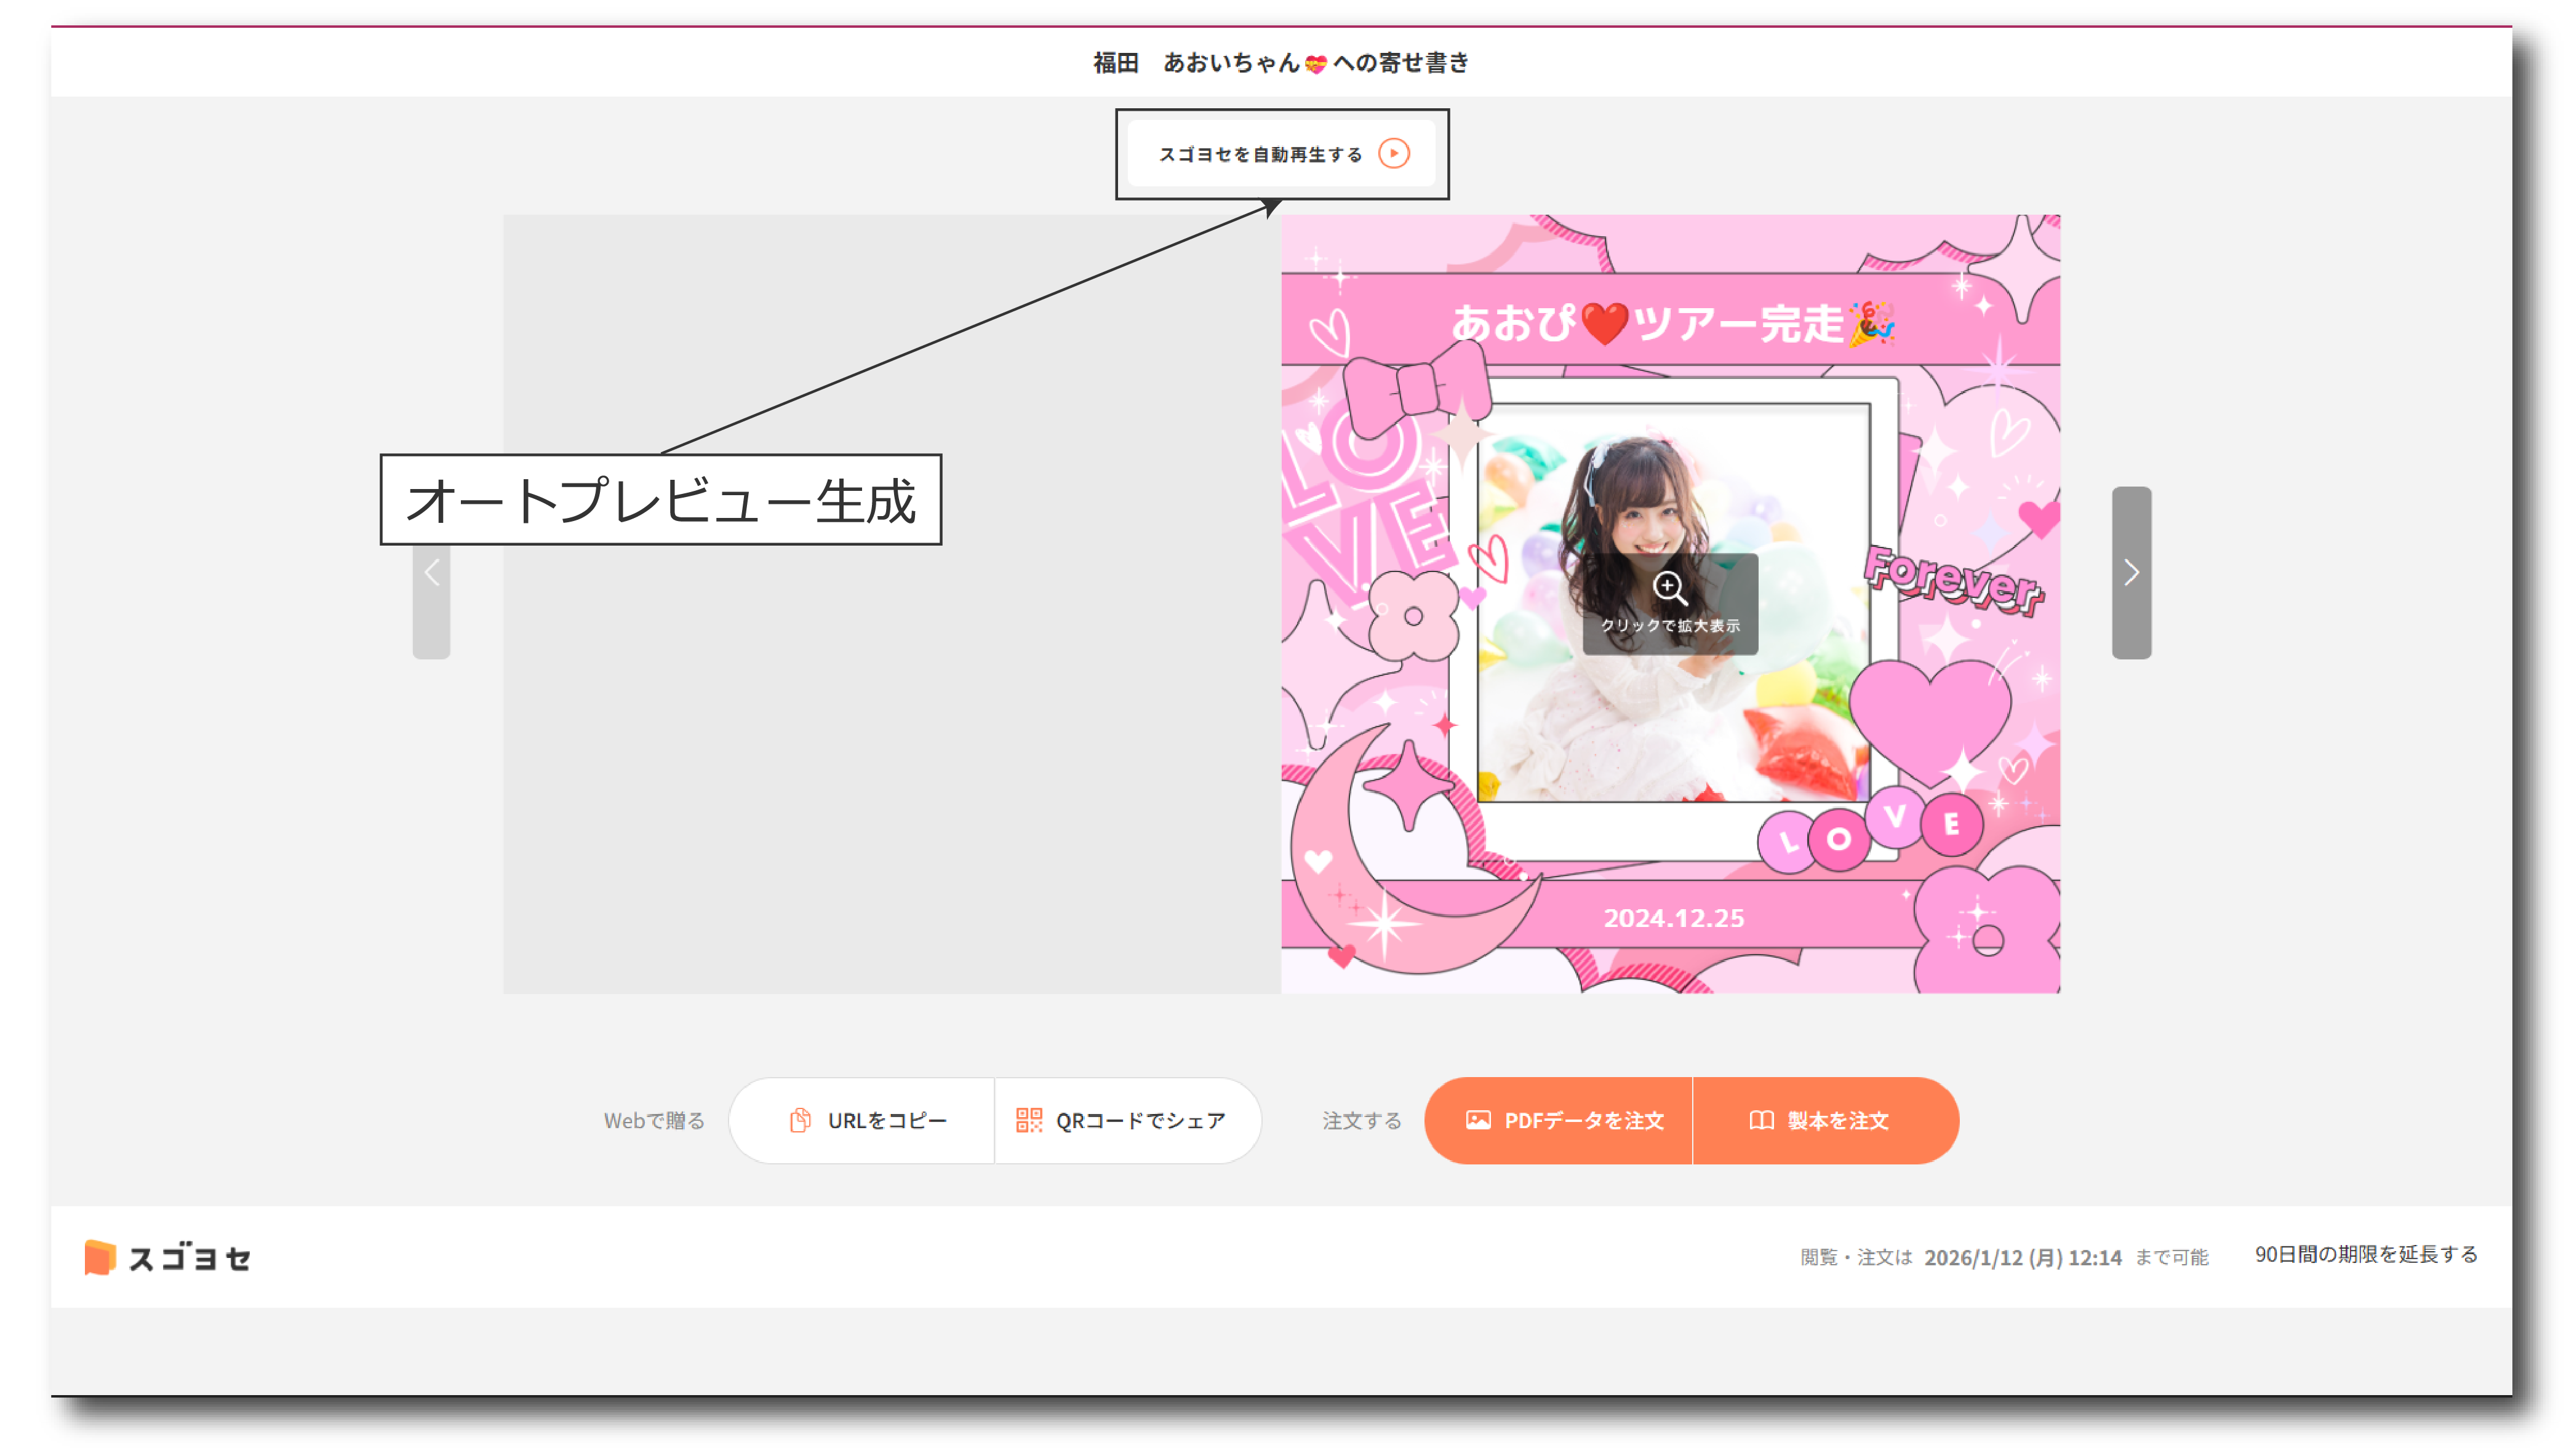Click the picture icon on PDFデータを注文 button
The image size is (2569, 1456).
pos(1479,1121)
